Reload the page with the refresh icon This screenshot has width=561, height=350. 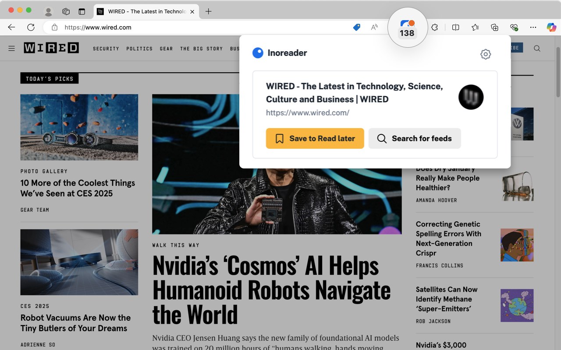tap(31, 27)
